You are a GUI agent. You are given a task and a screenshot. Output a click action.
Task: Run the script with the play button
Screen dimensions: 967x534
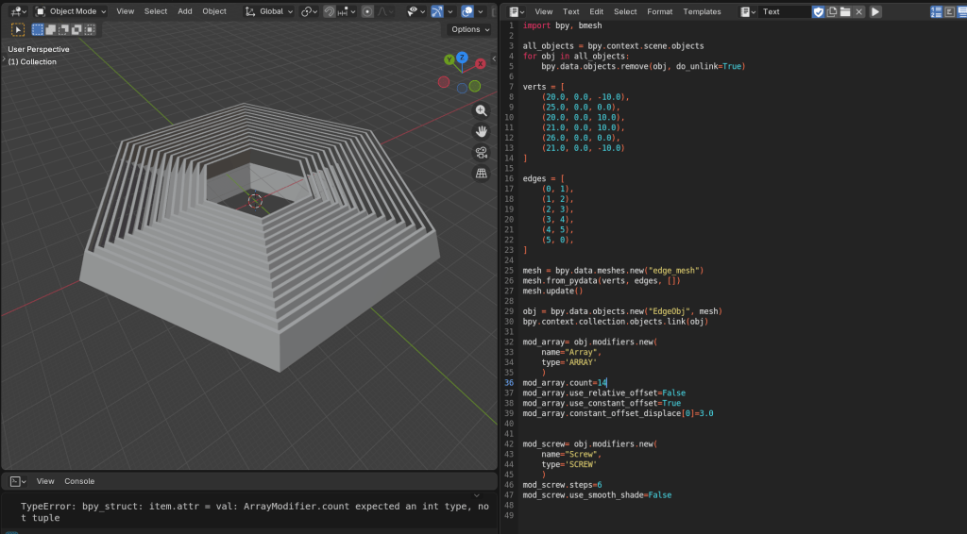point(875,11)
